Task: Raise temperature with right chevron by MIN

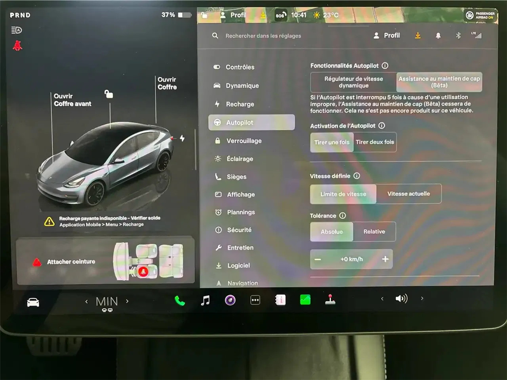Action: [x=127, y=301]
